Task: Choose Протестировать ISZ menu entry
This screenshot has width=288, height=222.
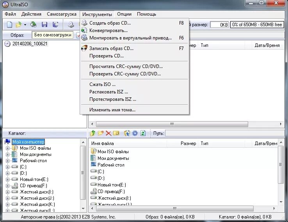Action: pyautogui.click(x=135, y=99)
